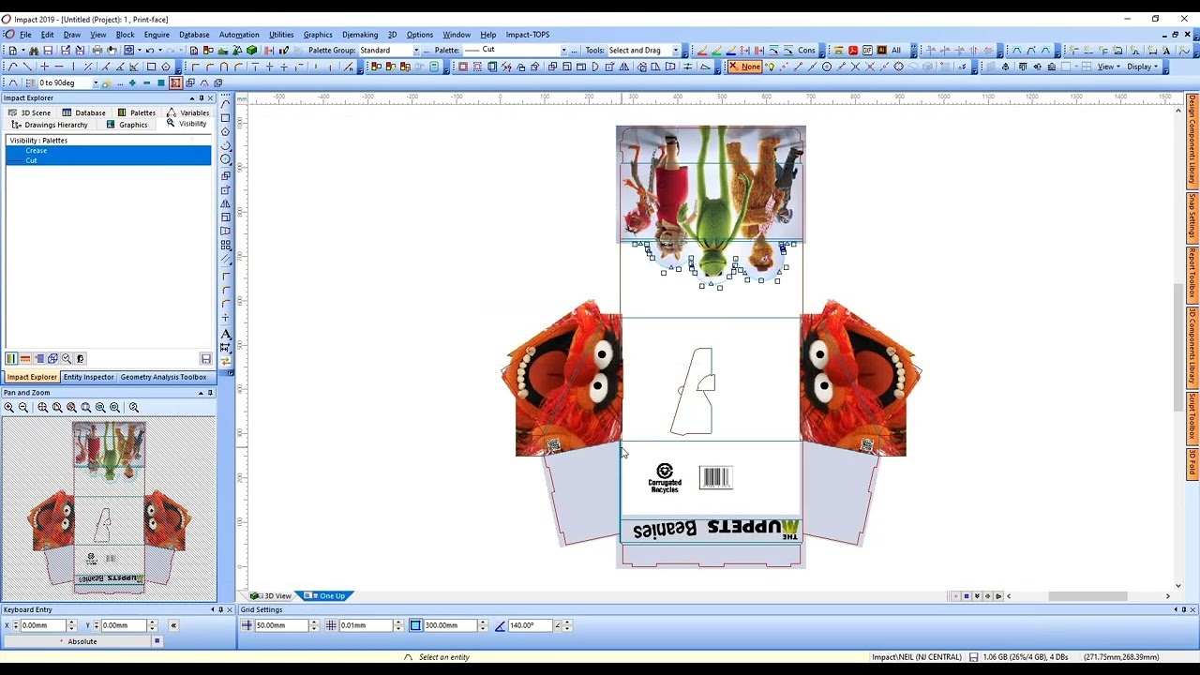Select the Circle tool in vertical toolbar
Screen dimensions: 1200x675
226,158
